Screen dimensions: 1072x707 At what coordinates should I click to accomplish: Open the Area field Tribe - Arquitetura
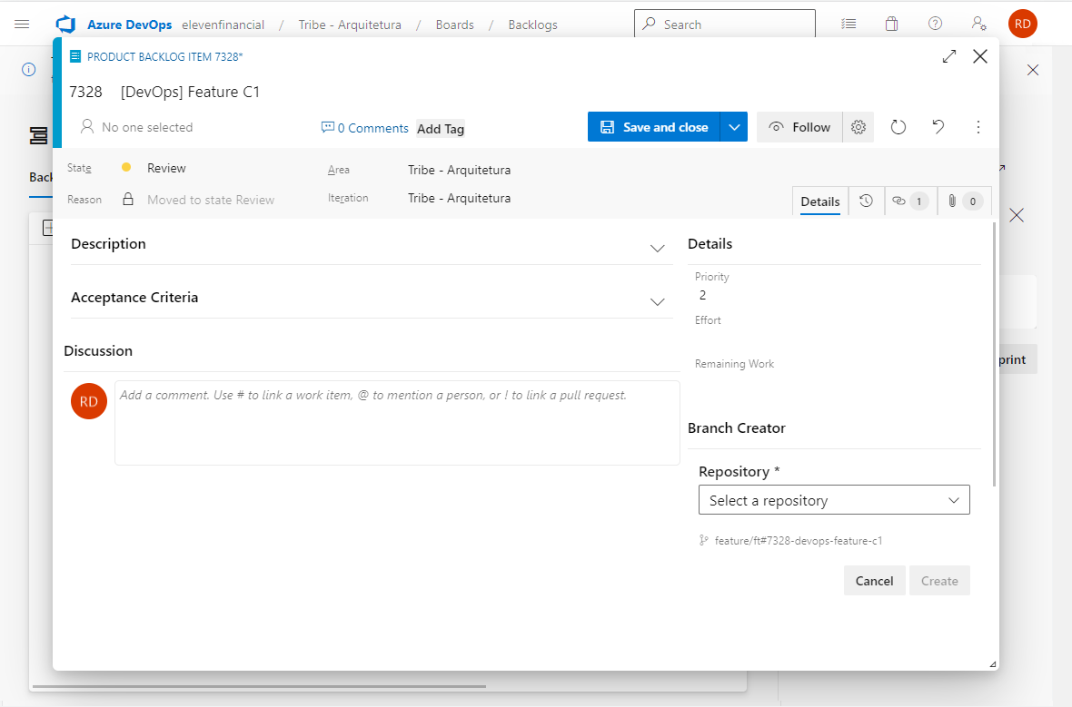point(460,170)
